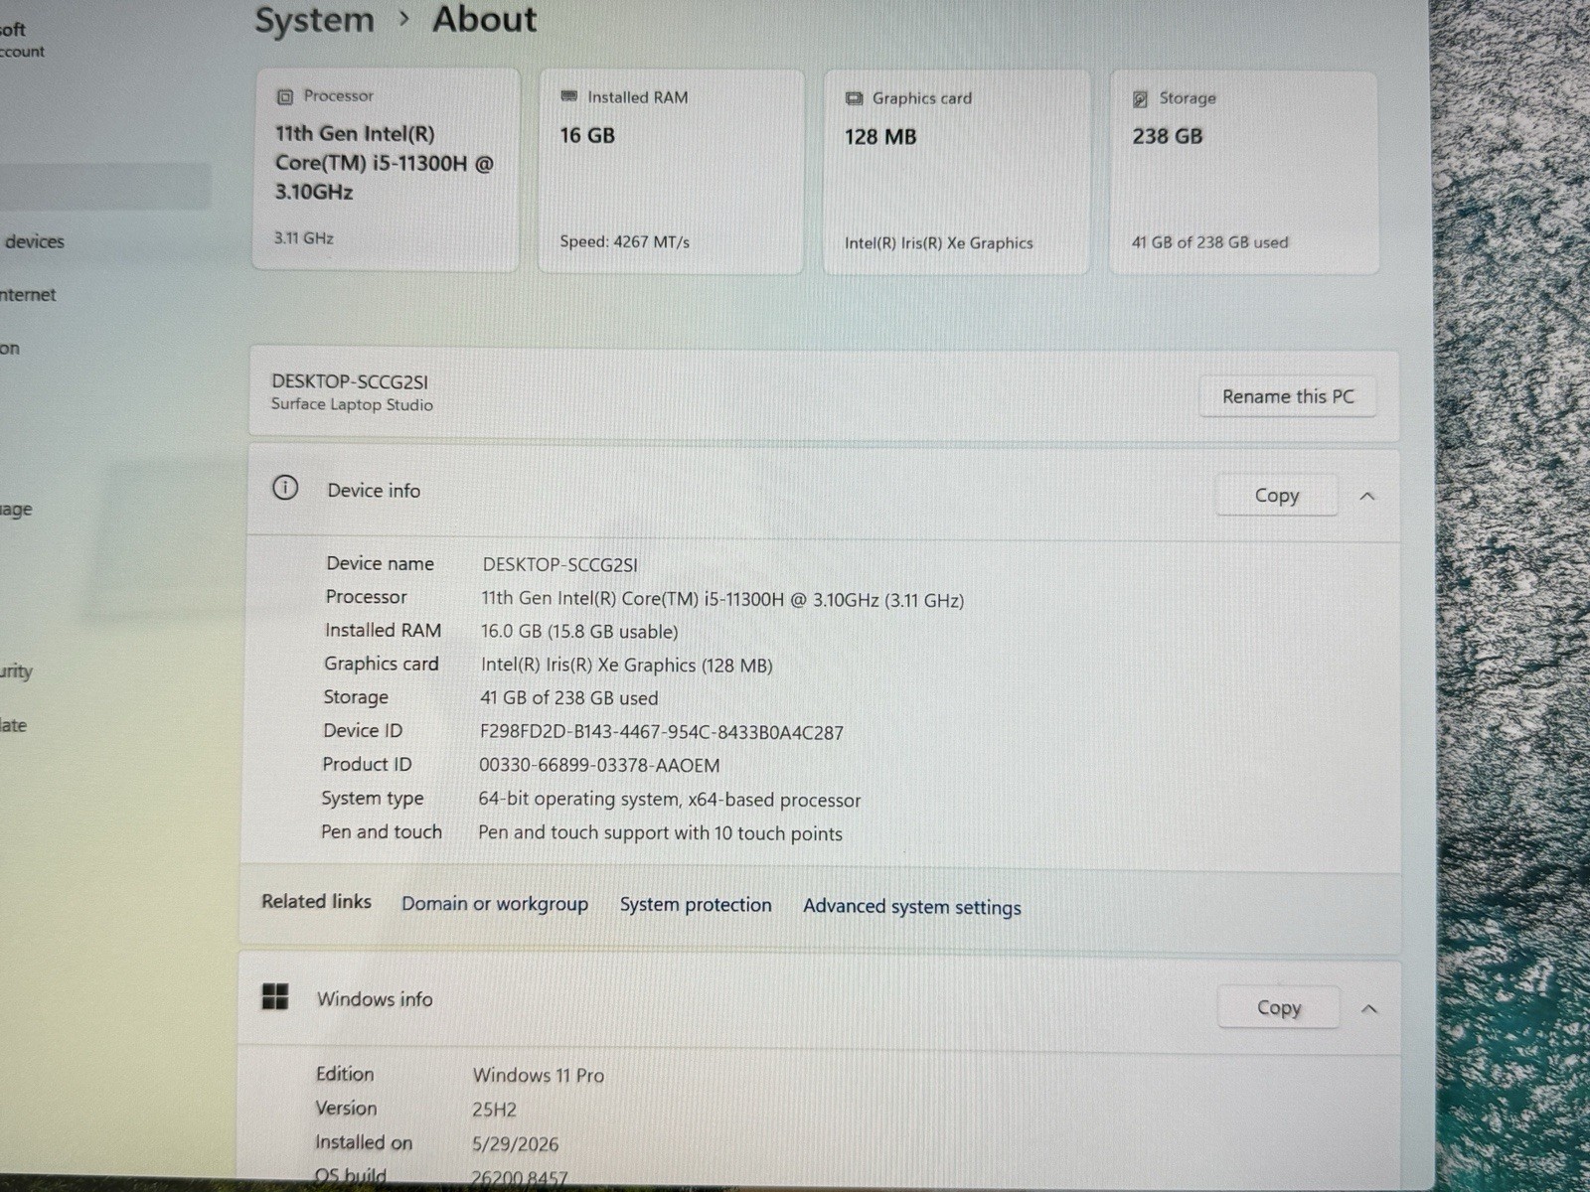Select the devices item in sidebar
This screenshot has height=1192, width=1590.
(34, 241)
